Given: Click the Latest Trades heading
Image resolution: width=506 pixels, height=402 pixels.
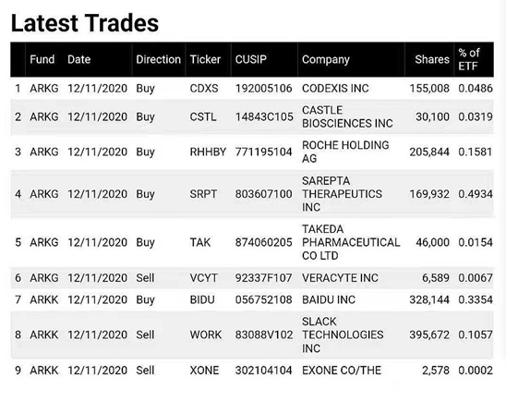Looking at the screenshot, I should pyautogui.click(x=85, y=23).
